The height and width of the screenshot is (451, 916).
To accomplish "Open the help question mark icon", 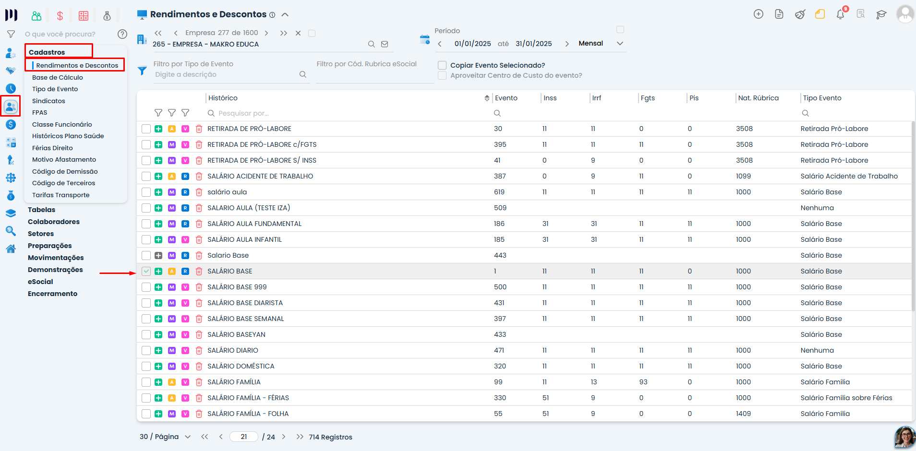I will [x=122, y=34].
